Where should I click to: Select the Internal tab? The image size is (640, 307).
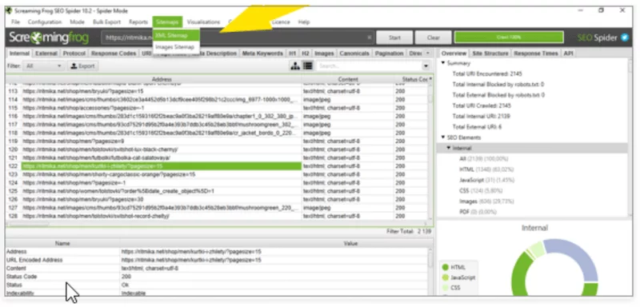point(19,54)
